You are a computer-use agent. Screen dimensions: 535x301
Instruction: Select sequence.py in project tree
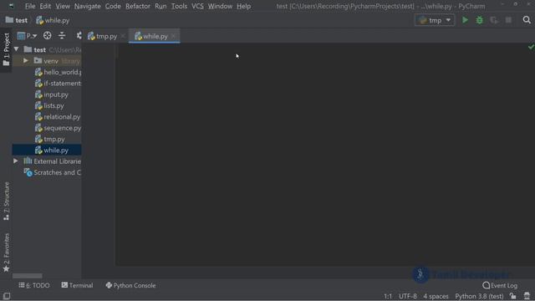pos(58,128)
